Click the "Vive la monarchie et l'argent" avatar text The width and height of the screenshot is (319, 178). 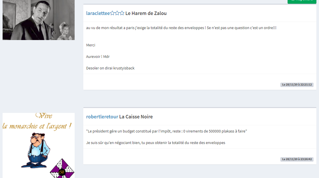[37, 122]
